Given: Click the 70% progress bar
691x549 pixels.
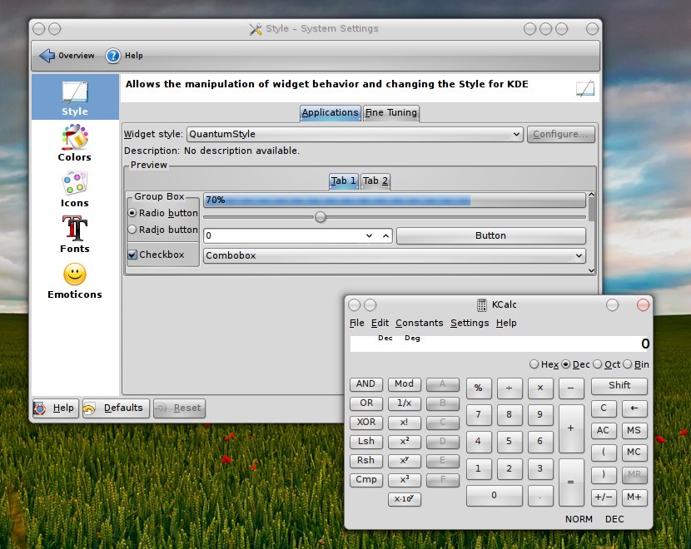Looking at the screenshot, I should click(x=395, y=200).
